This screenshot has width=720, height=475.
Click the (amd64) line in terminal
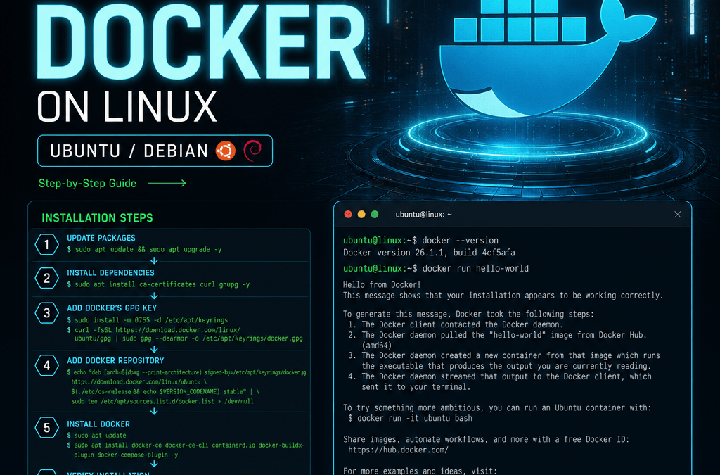click(377, 346)
